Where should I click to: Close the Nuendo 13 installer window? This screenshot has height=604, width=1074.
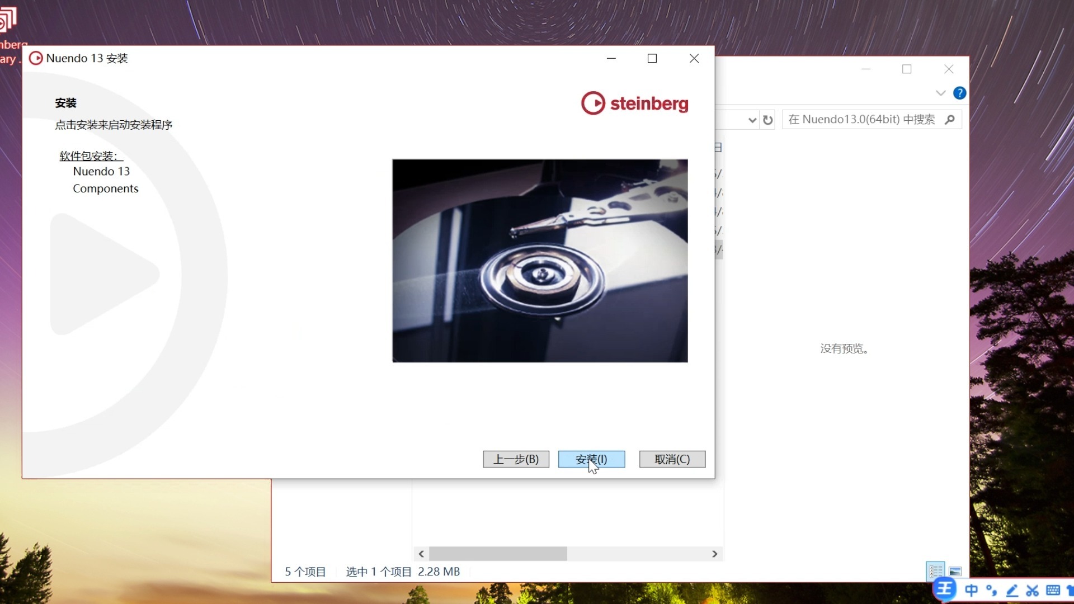tap(694, 58)
